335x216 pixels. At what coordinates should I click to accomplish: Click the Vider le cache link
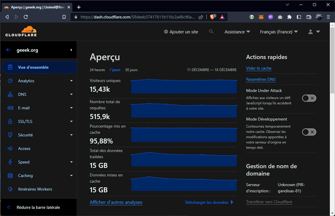[x=259, y=68]
